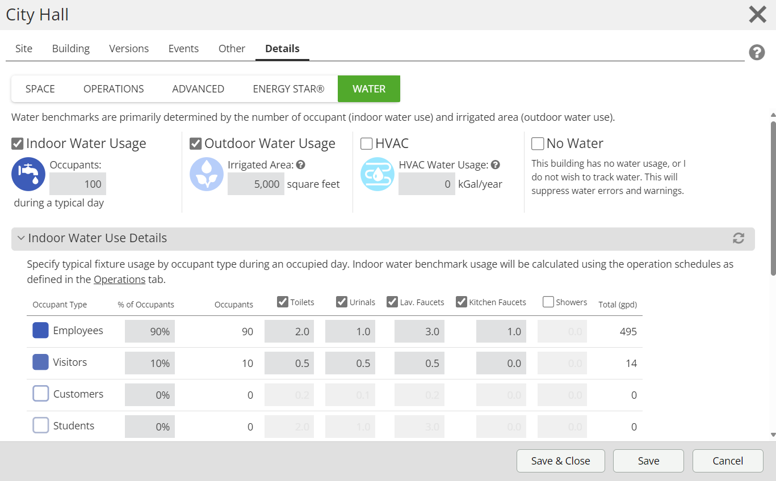Check the No Water checkbox
Image resolution: width=776 pixels, height=481 pixels.
click(x=538, y=144)
